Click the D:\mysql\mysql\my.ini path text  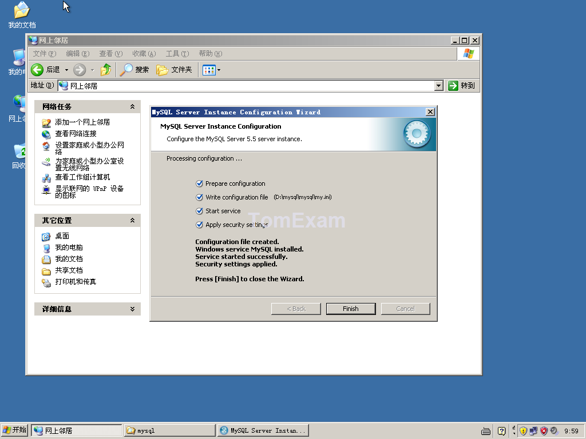[x=303, y=197]
